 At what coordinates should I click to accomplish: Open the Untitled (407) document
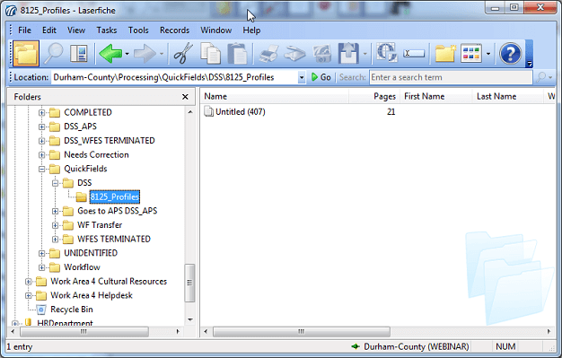(240, 112)
